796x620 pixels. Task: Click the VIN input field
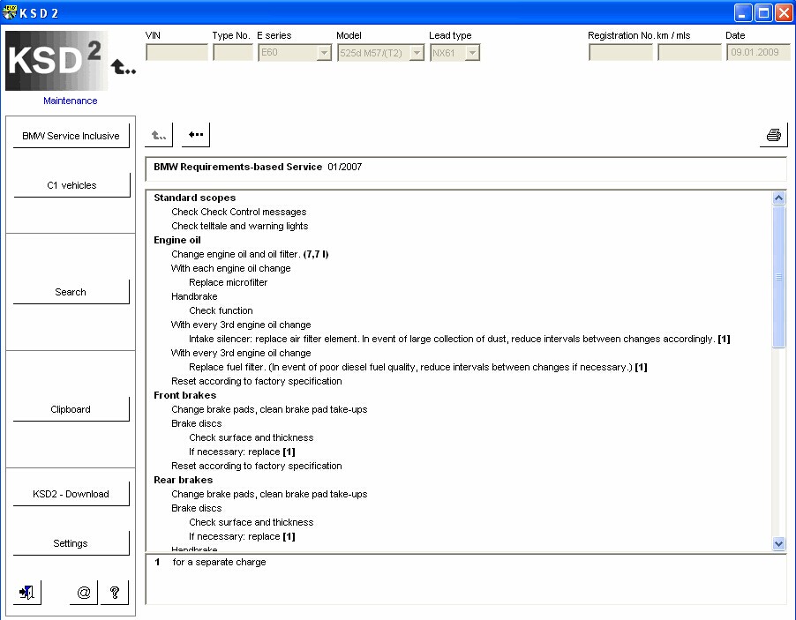coord(176,52)
